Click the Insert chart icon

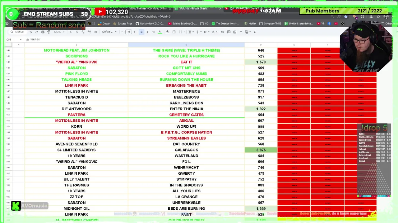point(234,32)
